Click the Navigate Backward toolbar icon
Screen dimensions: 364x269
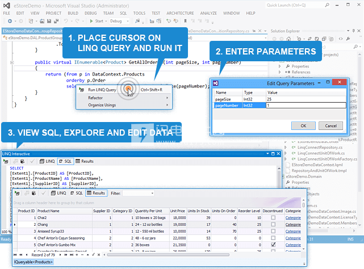click(10, 21)
